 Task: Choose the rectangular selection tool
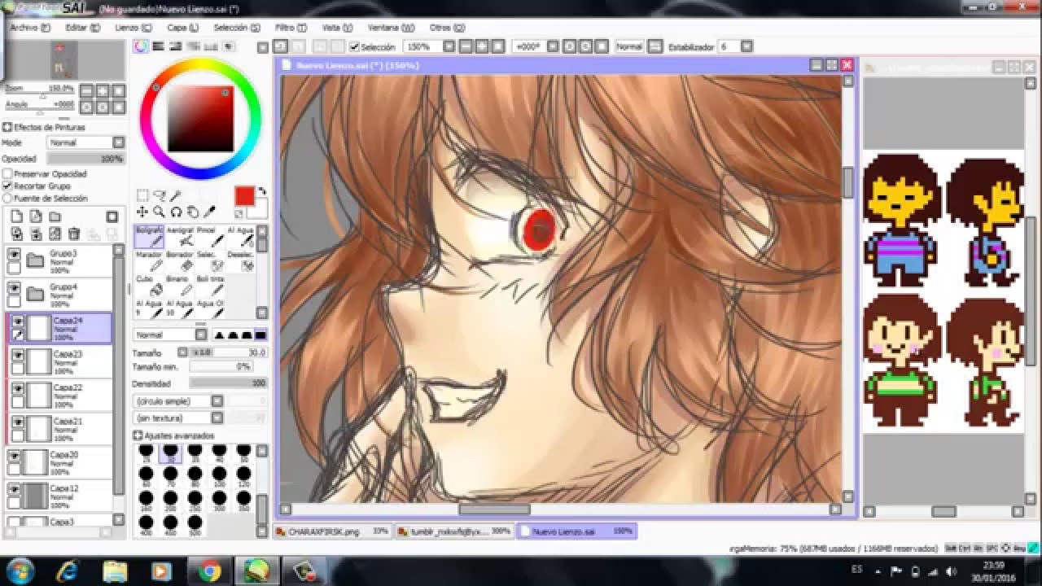click(x=142, y=195)
